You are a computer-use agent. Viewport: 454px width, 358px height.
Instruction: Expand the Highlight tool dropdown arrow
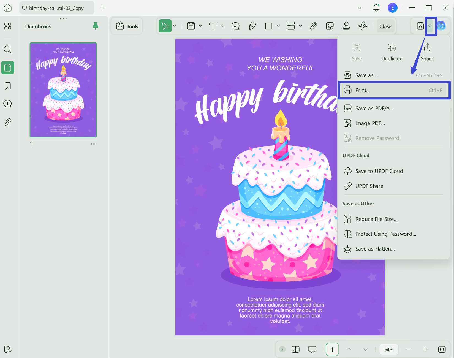pyautogui.click(x=200, y=26)
